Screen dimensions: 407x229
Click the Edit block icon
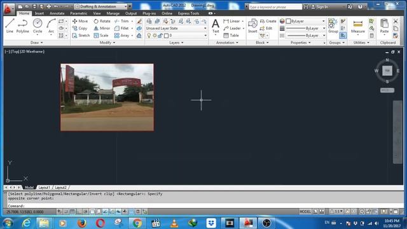266,28
